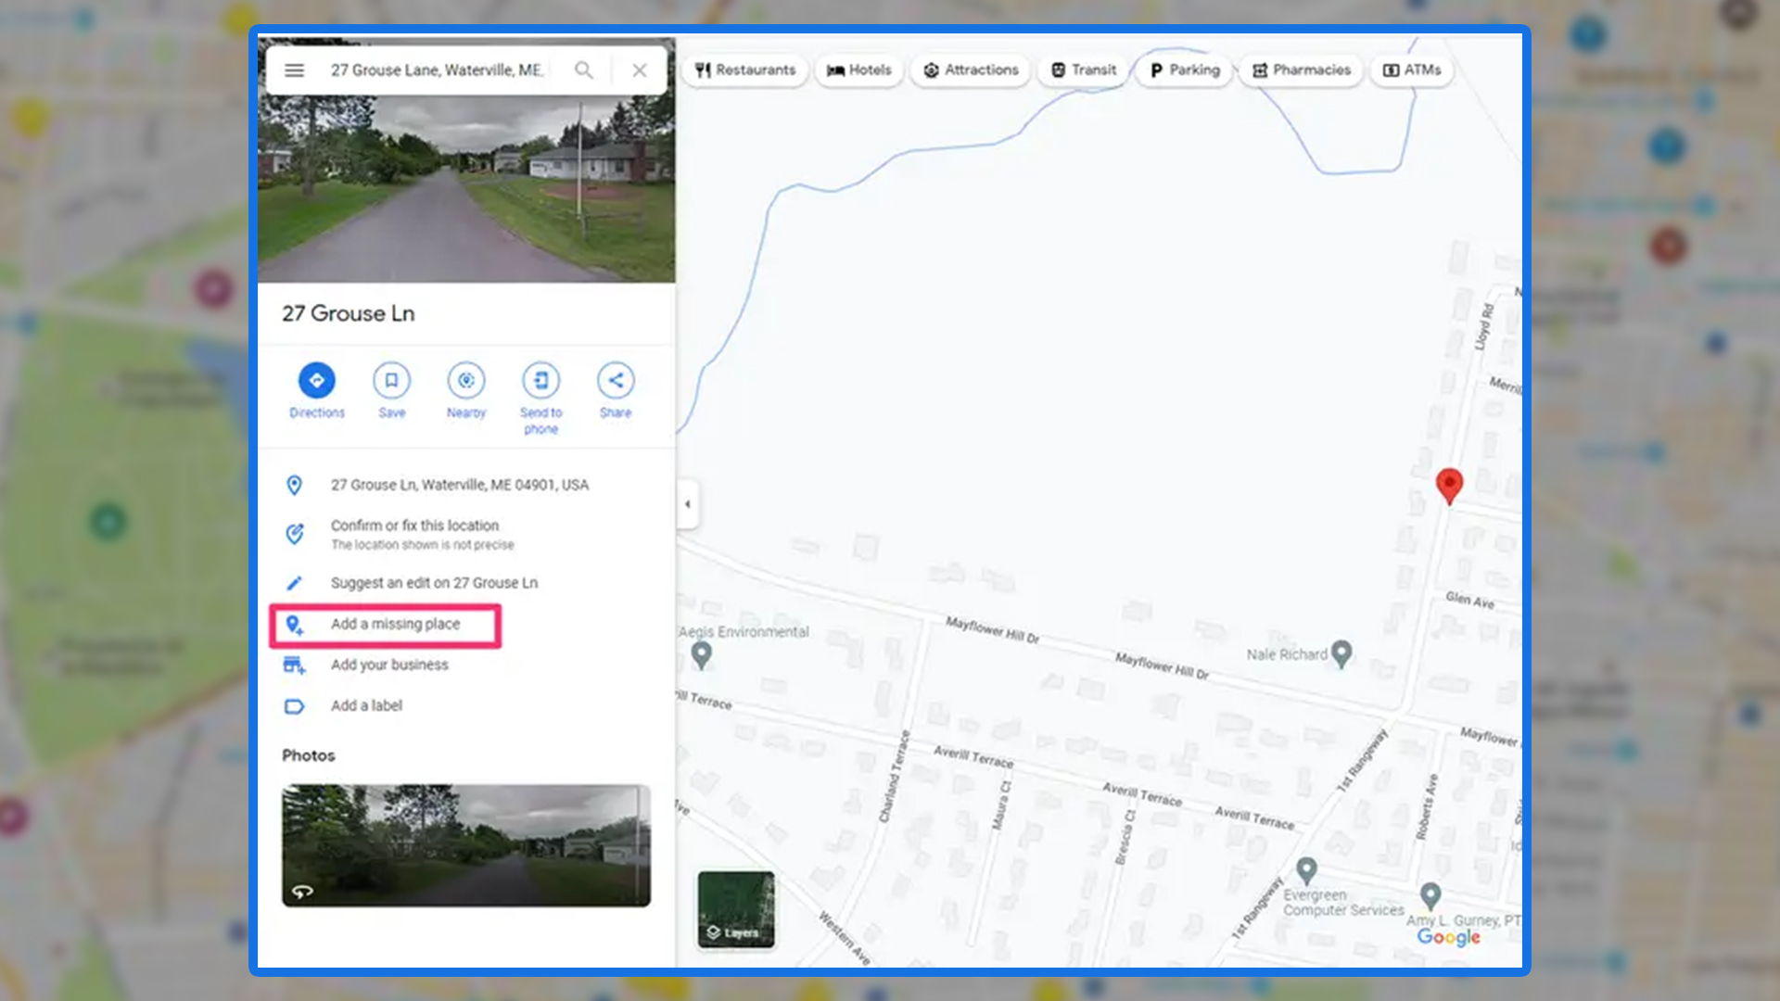This screenshot has width=1780, height=1001.
Task: Click Confirm or fix this location
Action: [414, 526]
